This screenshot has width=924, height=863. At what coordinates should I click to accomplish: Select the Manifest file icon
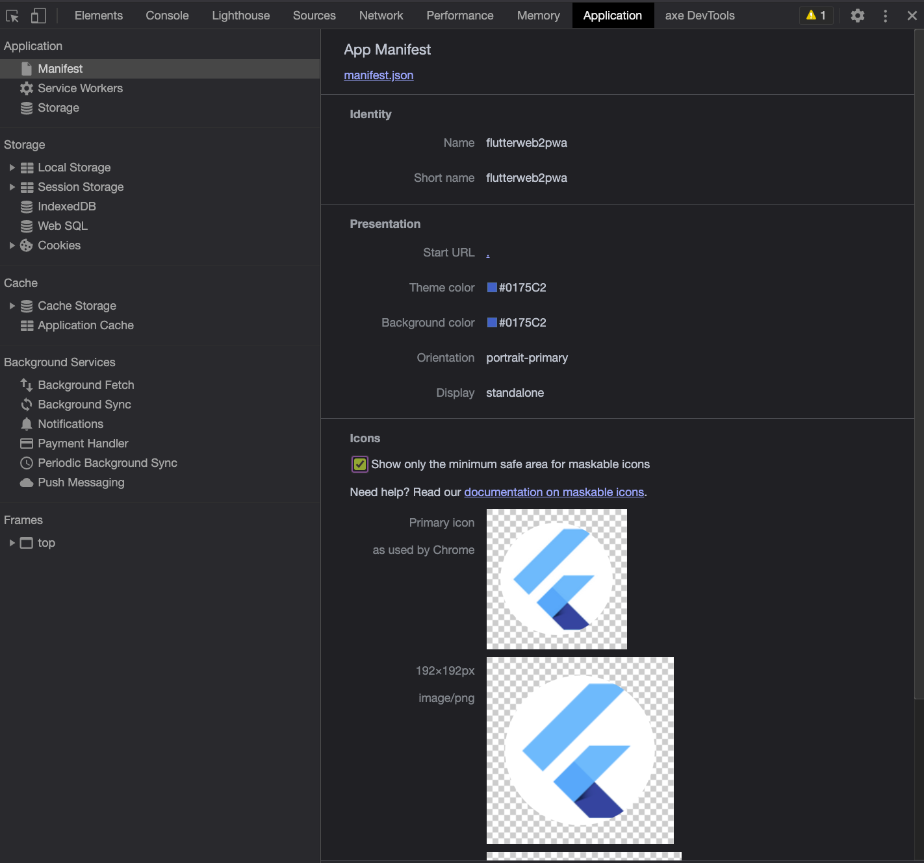tap(27, 69)
